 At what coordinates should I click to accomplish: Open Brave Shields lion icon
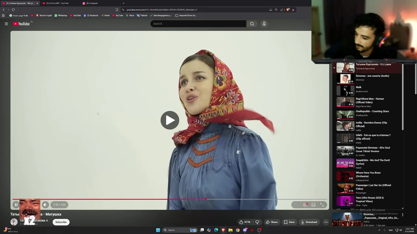(x=288, y=10)
